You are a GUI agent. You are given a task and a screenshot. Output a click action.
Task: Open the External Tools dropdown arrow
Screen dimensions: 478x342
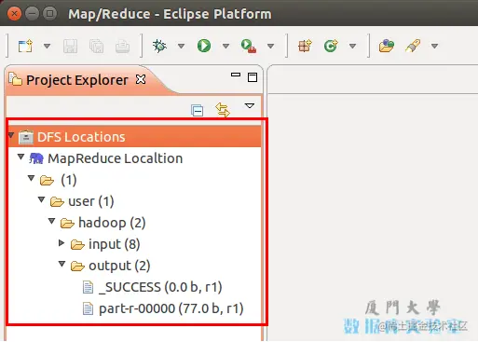click(x=270, y=47)
